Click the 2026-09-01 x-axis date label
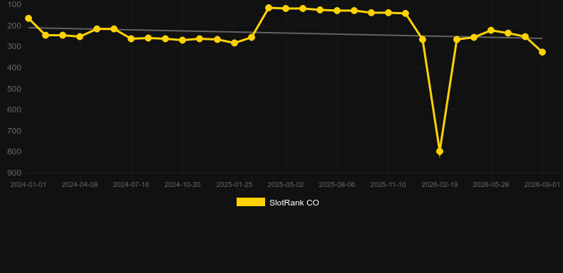 pyautogui.click(x=542, y=185)
